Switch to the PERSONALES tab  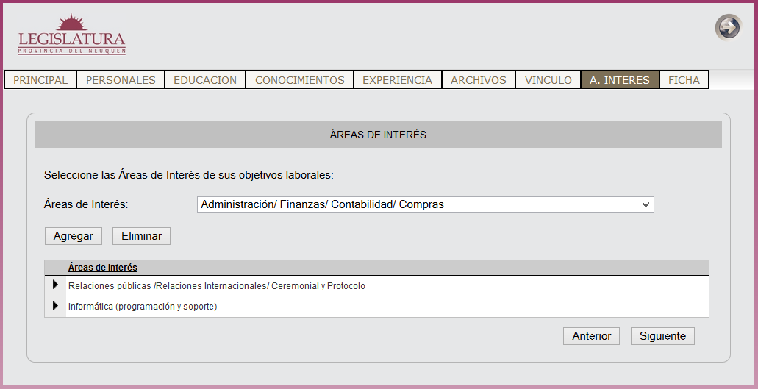tap(121, 80)
